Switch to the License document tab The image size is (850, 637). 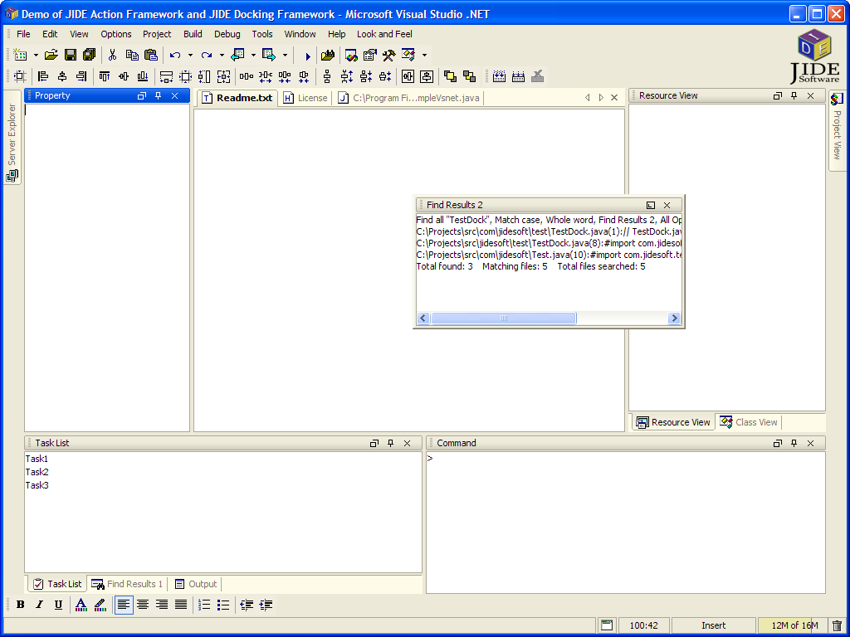click(305, 98)
